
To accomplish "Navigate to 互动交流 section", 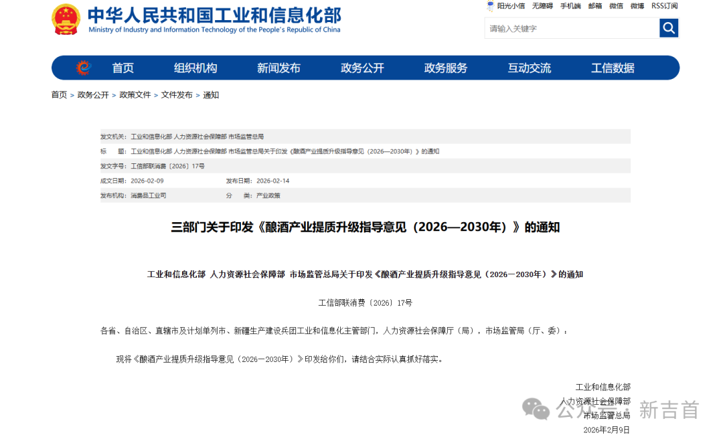I will [x=529, y=68].
